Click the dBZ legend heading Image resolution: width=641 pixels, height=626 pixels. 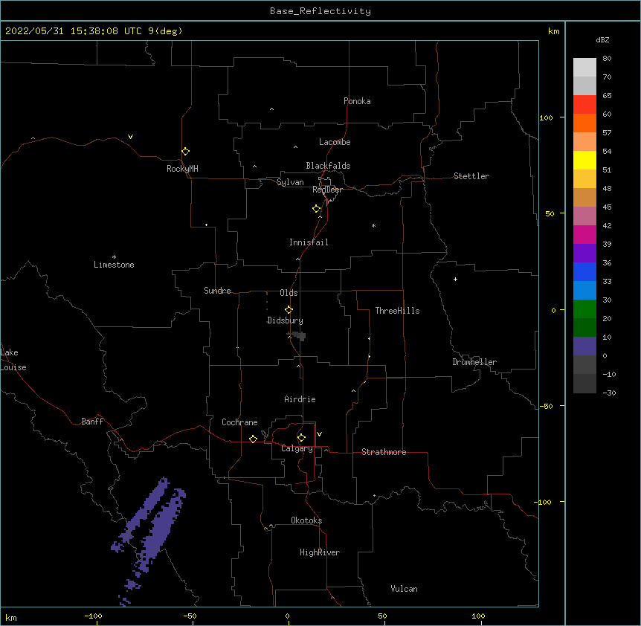602,39
